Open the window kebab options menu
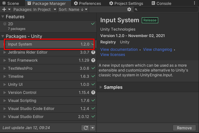Image resolution: width=199 pixels, height=133 pixels. (194, 3)
